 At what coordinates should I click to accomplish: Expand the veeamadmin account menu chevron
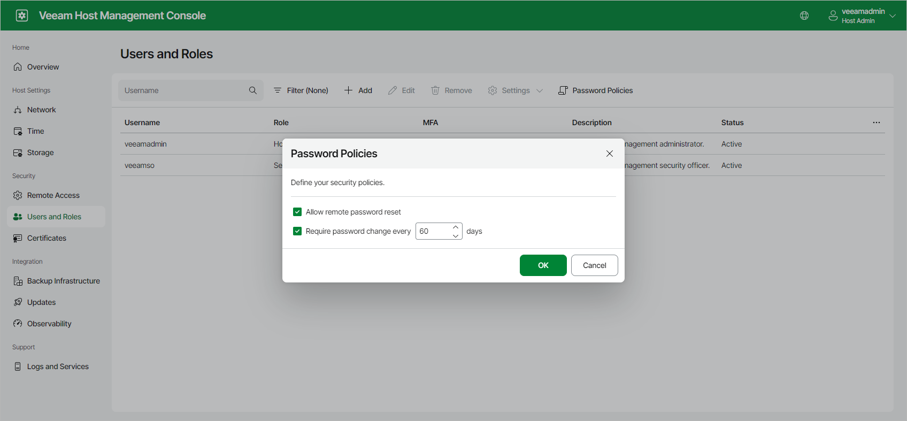(893, 16)
